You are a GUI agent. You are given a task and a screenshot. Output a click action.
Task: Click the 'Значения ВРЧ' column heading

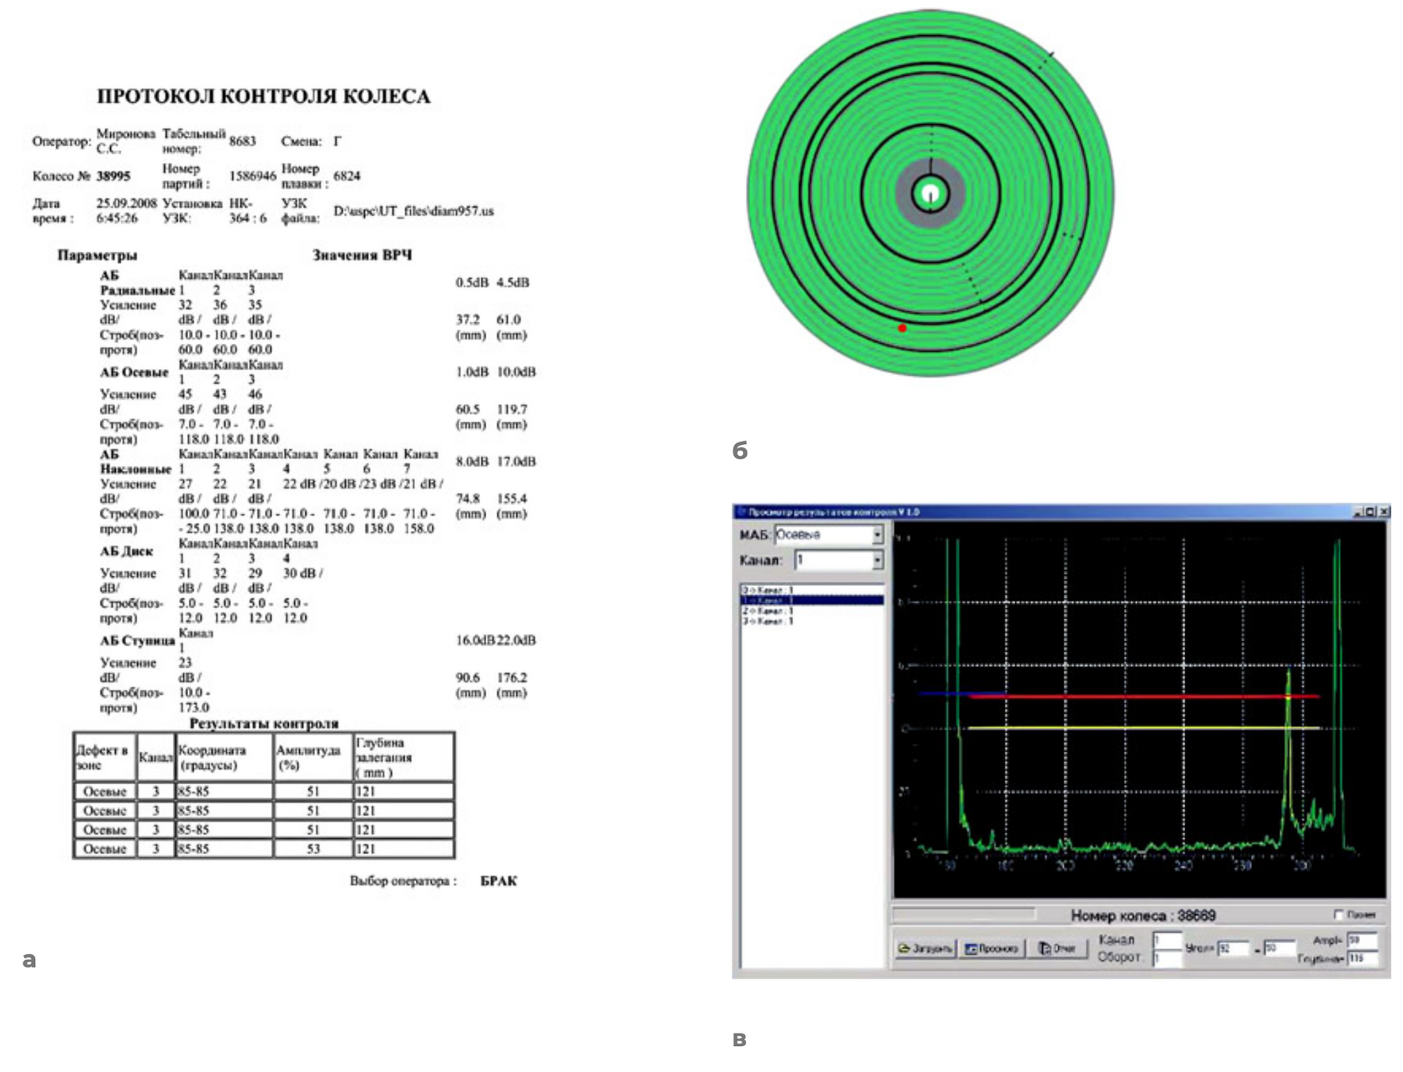(362, 255)
